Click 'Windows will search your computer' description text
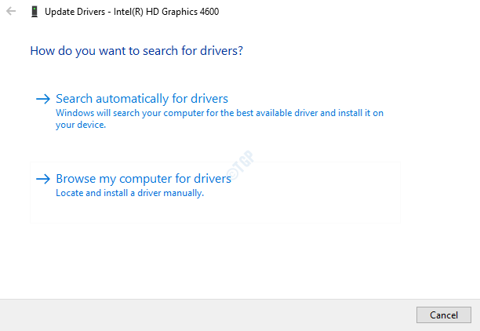The width and height of the screenshot is (480, 331). click(220, 118)
